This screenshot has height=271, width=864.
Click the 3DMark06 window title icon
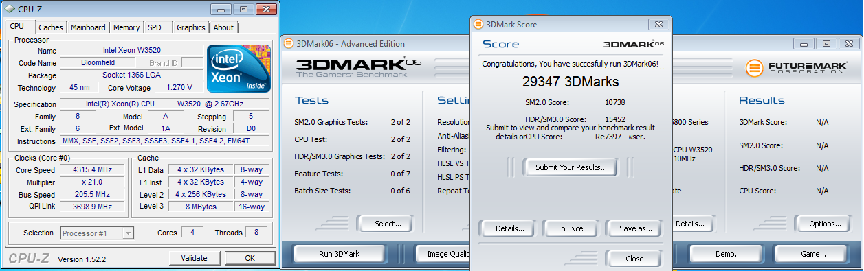click(x=288, y=43)
